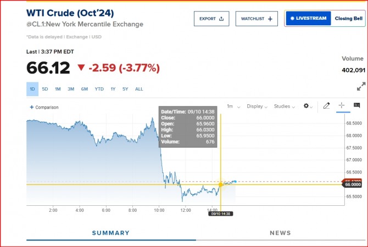Expand the Studies dropdown
This screenshot has width=368, height=247.
tap(286, 106)
